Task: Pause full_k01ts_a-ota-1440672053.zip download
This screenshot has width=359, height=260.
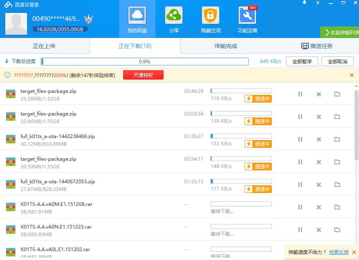Action: pyautogui.click(x=300, y=185)
